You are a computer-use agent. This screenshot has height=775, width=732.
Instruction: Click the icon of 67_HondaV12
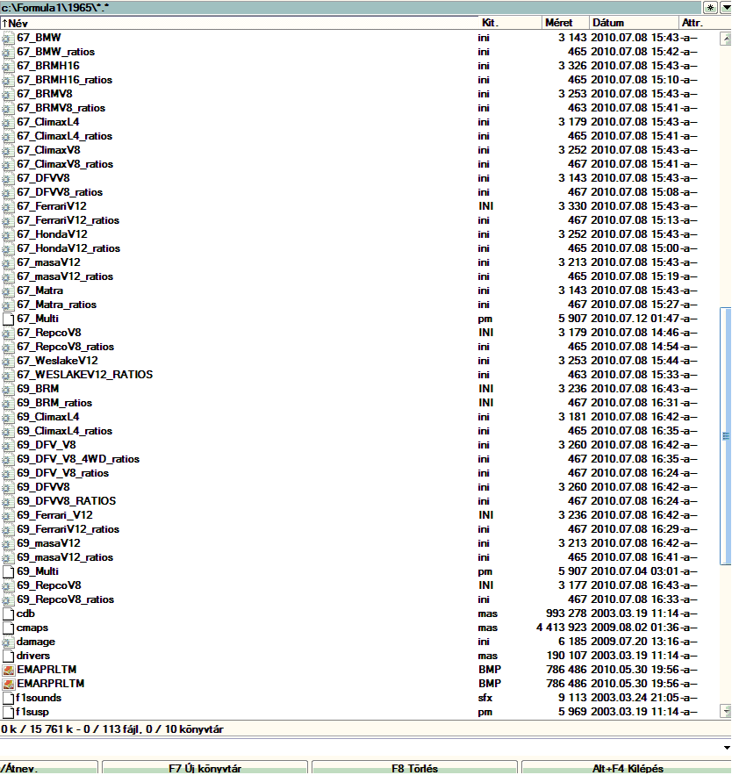(8, 234)
